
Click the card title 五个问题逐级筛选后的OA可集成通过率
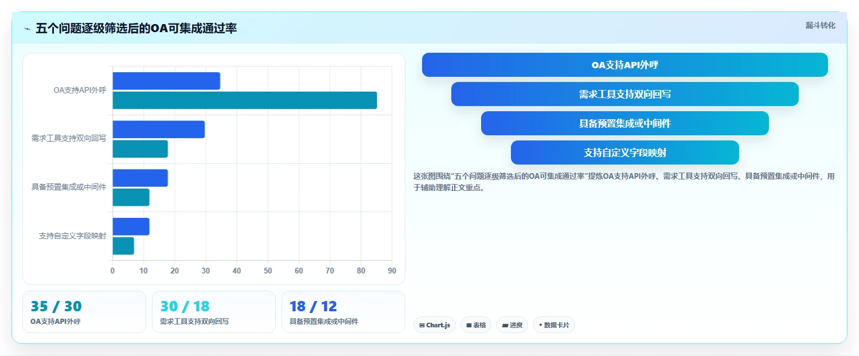tap(136, 28)
